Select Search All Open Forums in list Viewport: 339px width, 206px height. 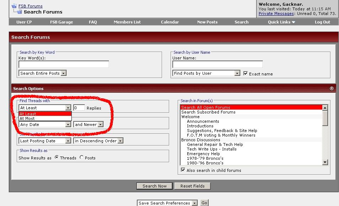[251, 107]
